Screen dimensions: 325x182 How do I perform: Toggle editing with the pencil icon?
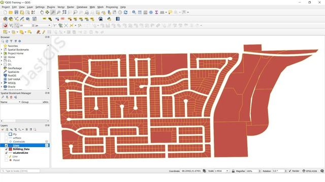[44, 32]
